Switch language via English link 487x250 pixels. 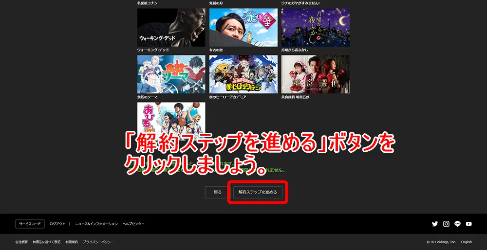tap(466, 242)
